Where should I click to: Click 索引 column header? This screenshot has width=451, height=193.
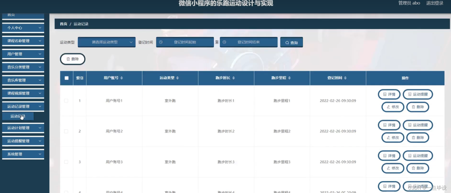[x=80, y=78]
